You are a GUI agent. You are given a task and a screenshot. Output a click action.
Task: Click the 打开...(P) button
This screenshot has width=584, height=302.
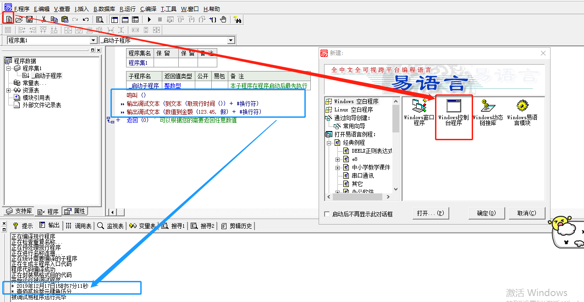[430, 213]
